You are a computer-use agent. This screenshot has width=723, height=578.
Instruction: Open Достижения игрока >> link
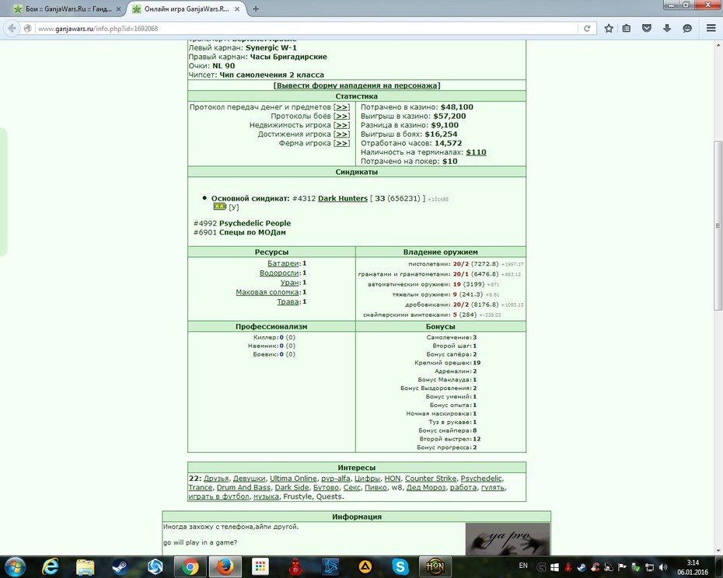(x=341, y=134)
